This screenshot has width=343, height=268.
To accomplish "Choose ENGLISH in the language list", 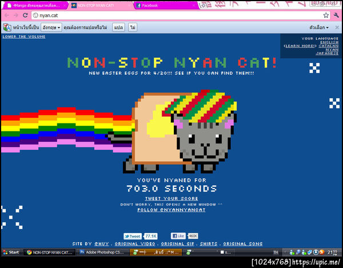I will click(x=329, y=42).
